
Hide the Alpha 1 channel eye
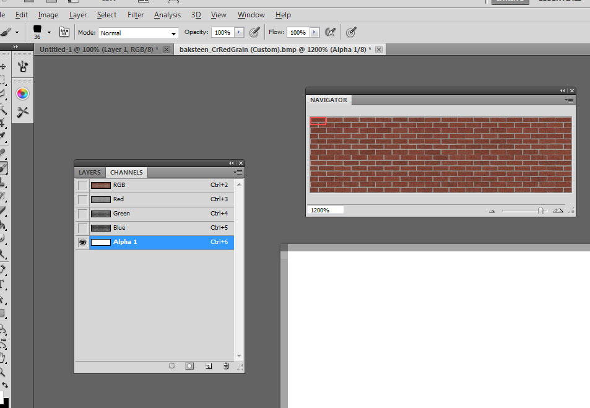point(82,243)
